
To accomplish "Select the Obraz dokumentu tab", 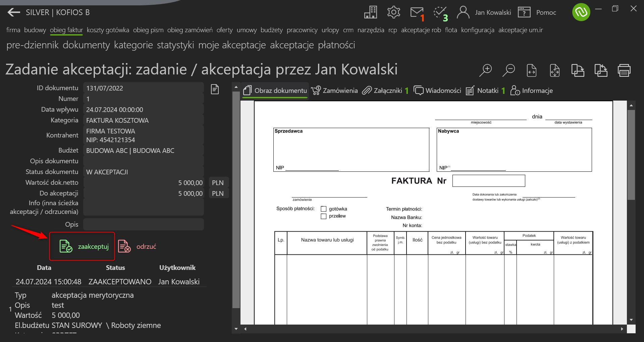I will click(275, 91).
